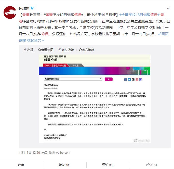Click the GovHK 香港政府一站通 tab

point(55,66)
